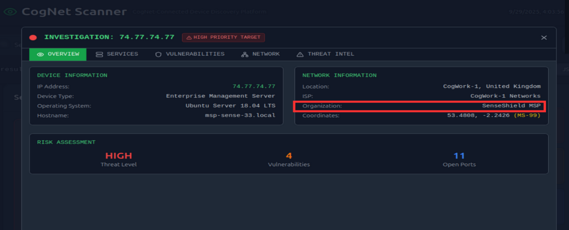569x230 pixels.
Task: Click the CogNet Scanner eye logo
Action: coord(10,12)
